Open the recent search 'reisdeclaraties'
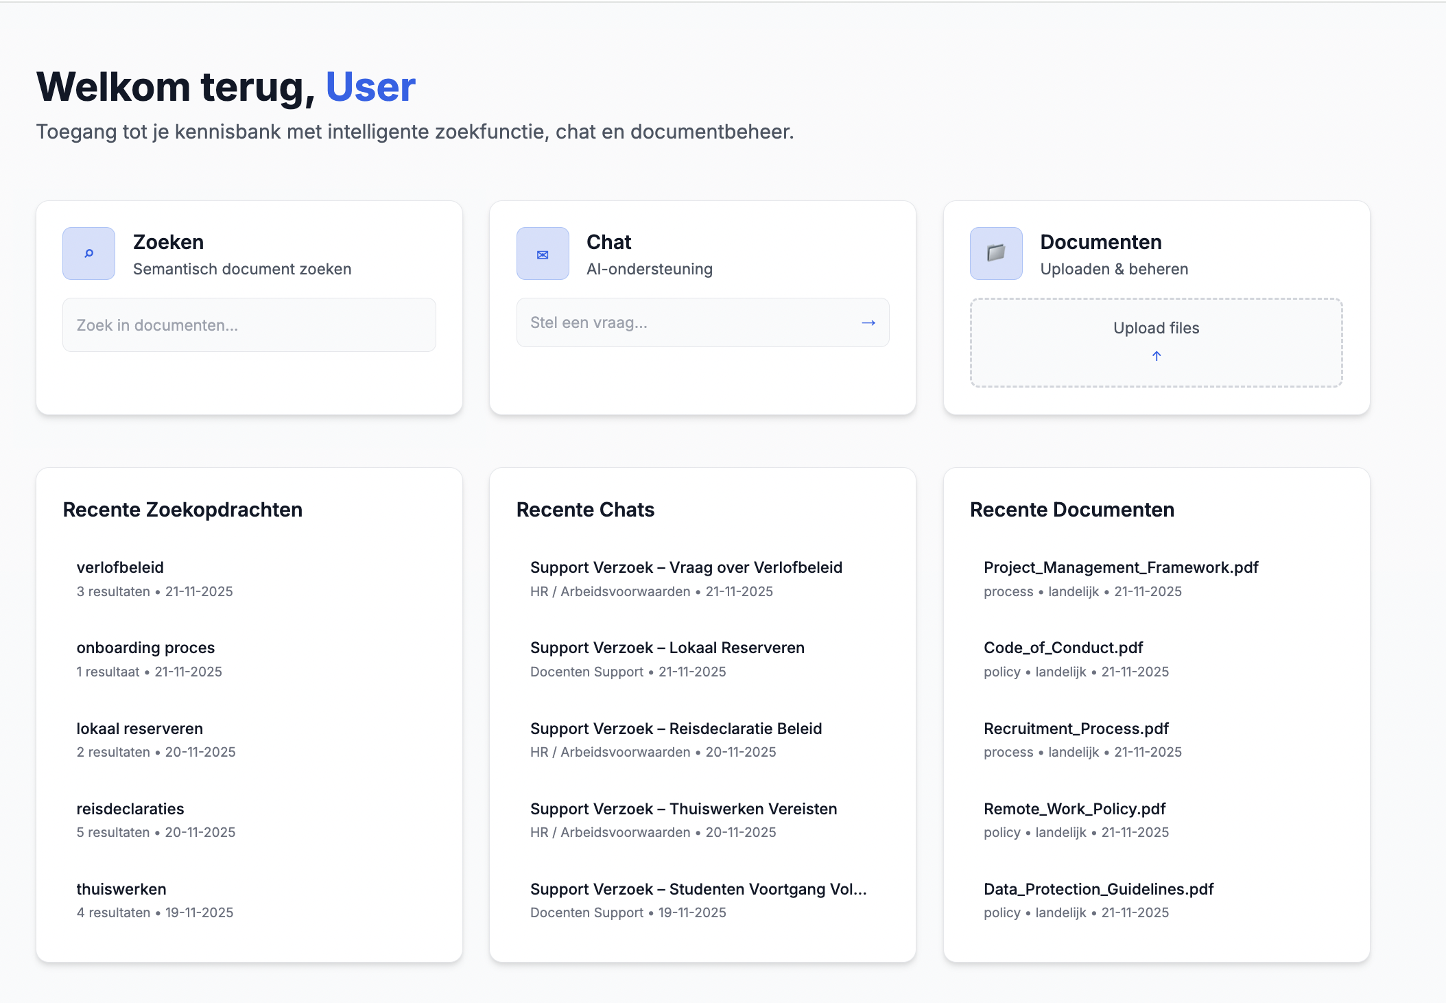The image size is (1446, 1003). click(x=130, y=808)
